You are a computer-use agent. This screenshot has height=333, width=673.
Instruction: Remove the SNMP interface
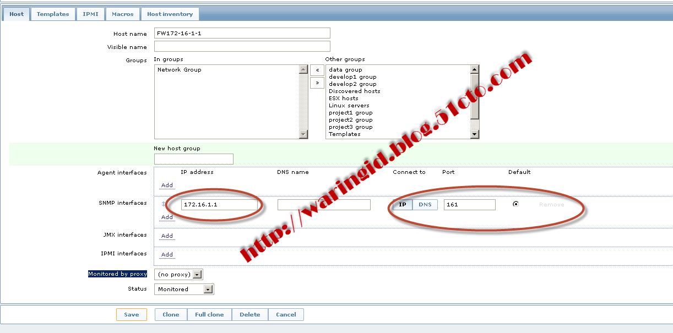click(551, 205)
